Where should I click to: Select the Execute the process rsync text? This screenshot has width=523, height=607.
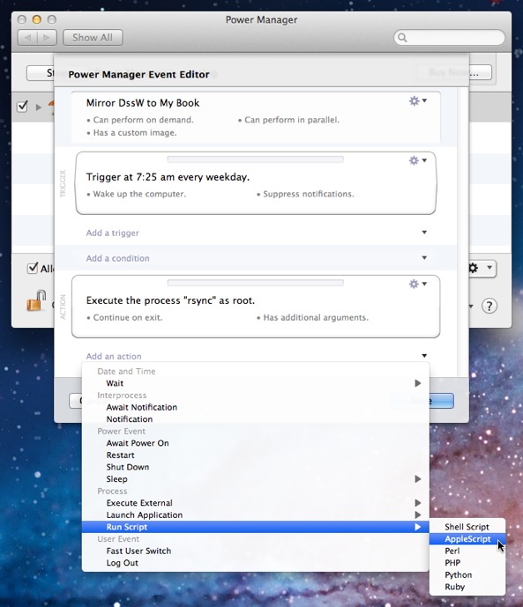(x=170, y=300)
